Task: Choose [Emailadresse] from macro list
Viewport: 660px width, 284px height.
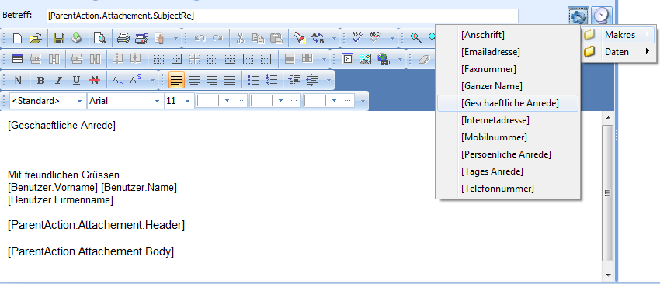Action: pos(508,52)
